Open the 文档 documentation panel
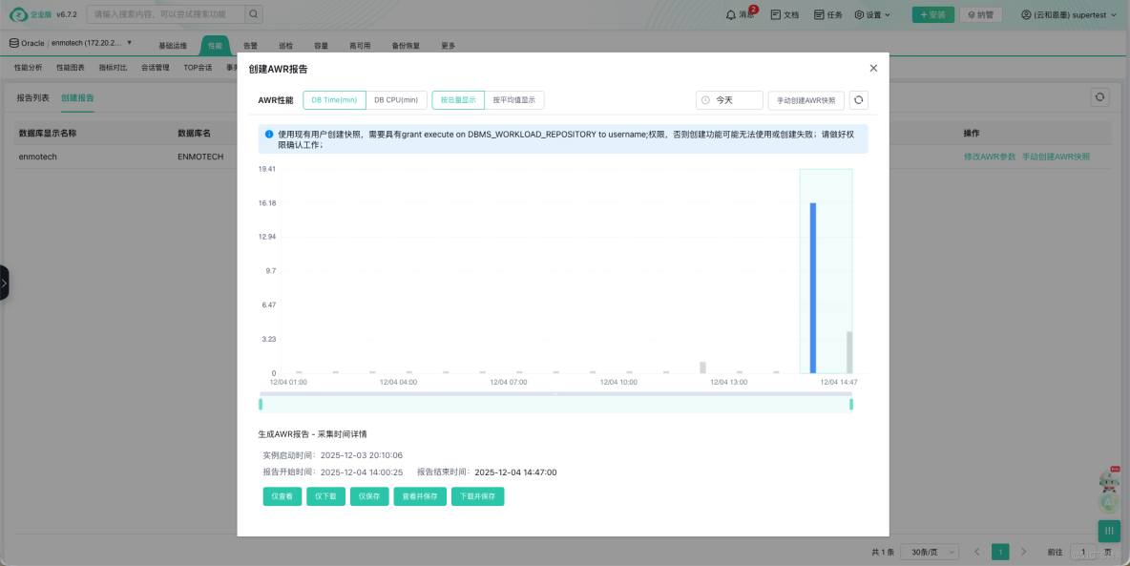The width and height of the screenshot is (1130, 566). (x=786, y=15)
